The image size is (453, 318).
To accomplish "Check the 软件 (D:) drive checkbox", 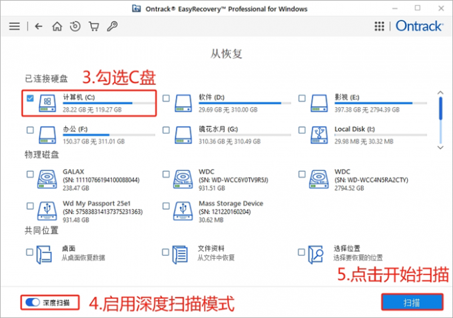I will [166, 98].
